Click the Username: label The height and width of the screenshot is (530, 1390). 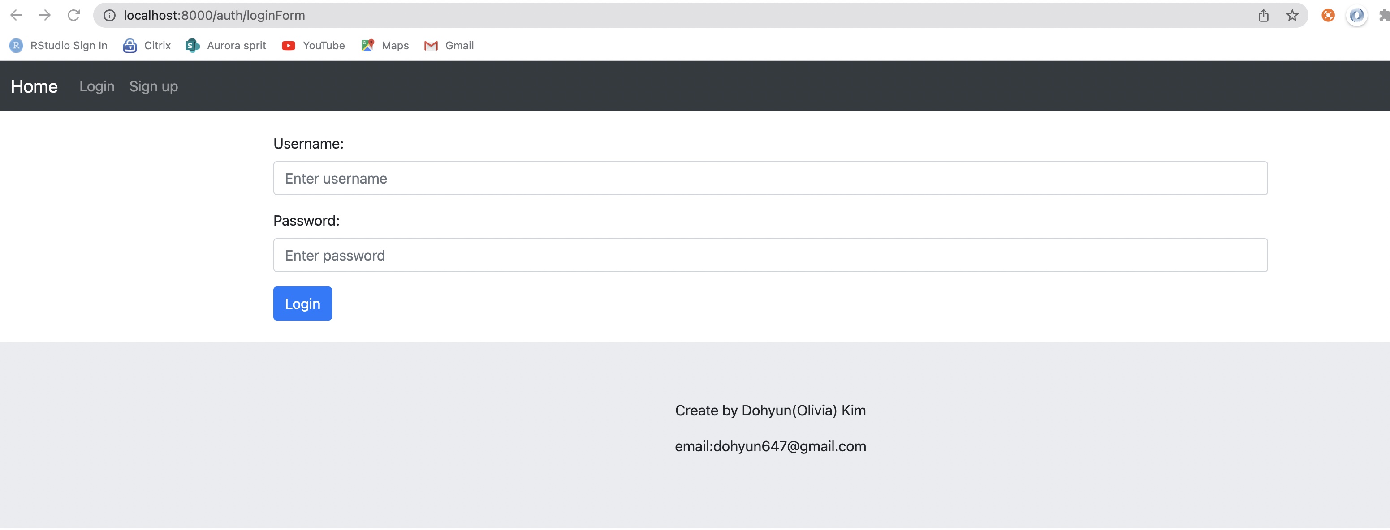pos(309,144)
